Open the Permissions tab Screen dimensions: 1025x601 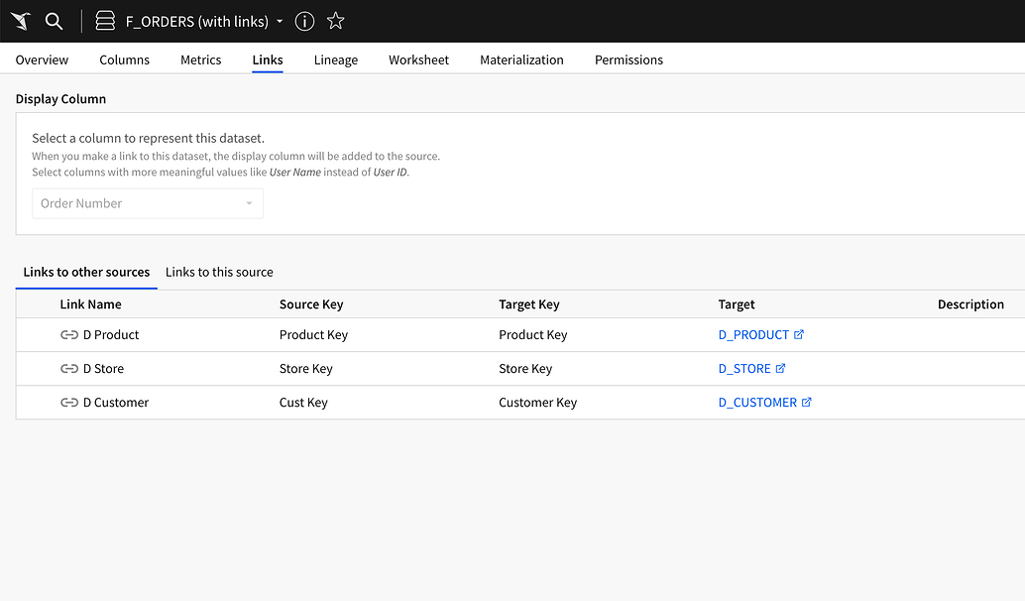tap(628, 60)
